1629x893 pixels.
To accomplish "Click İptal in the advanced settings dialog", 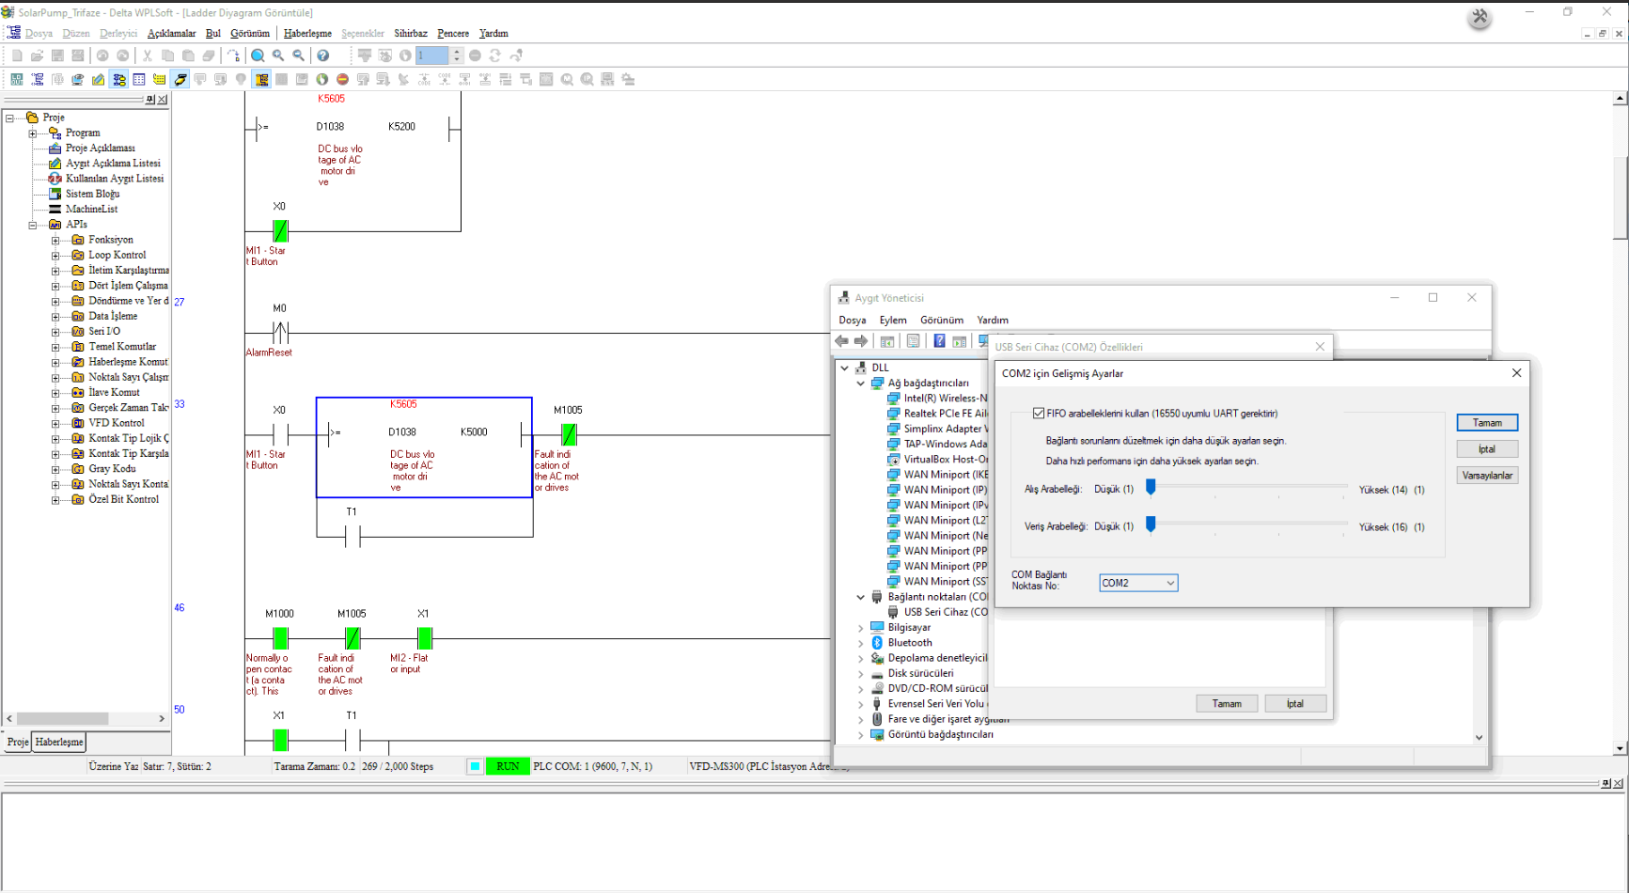I will (1487, 449).
